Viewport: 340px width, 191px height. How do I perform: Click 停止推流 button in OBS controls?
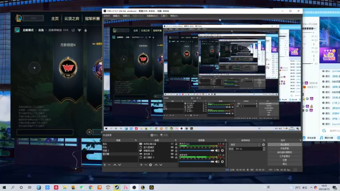coord(284,144)
